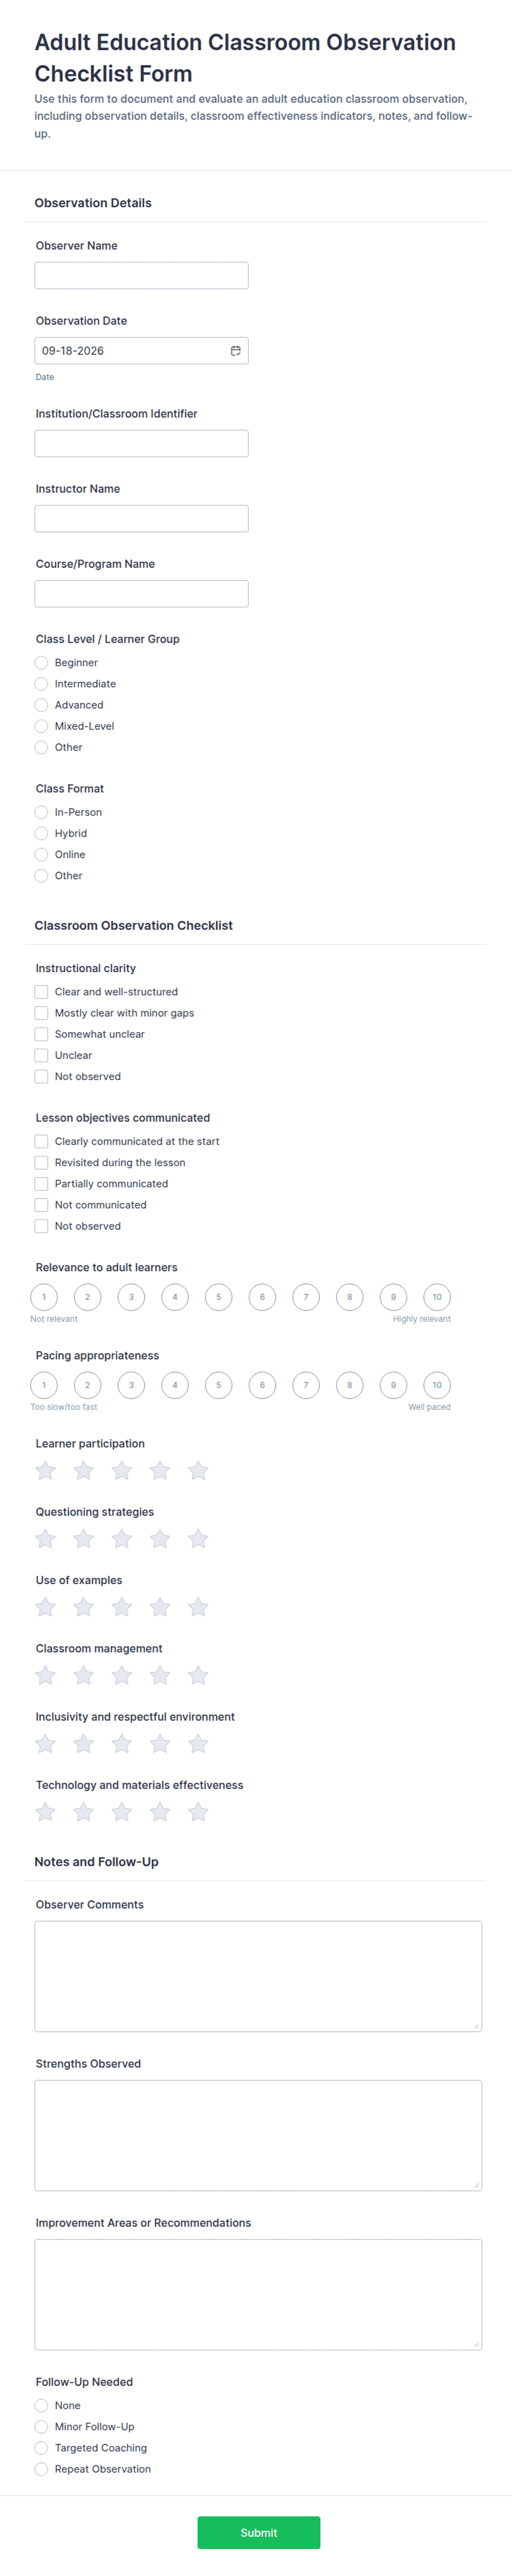
Task: Set Relevance to adult learners to 7
Action: 306,1297
